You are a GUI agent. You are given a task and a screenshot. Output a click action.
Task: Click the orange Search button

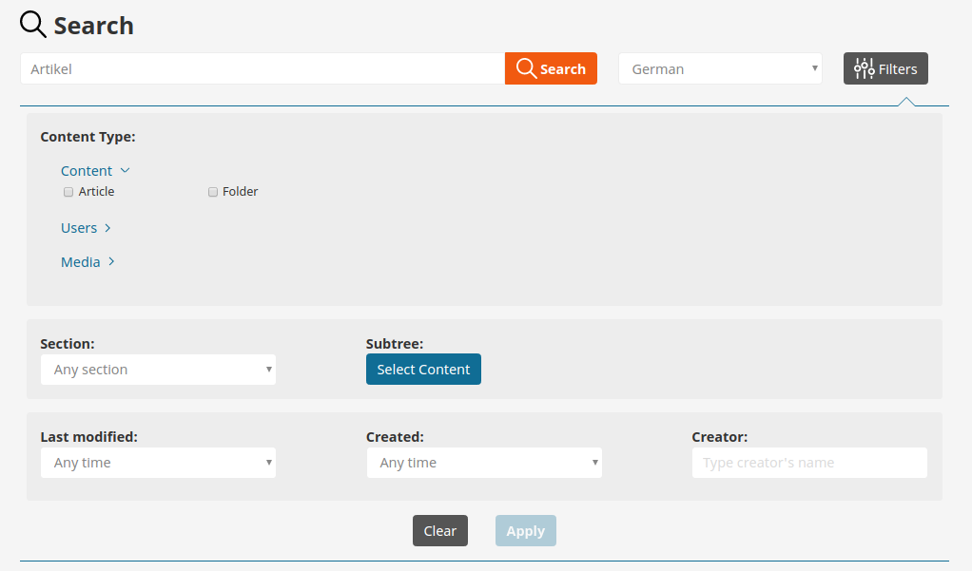tap(551, 68)
